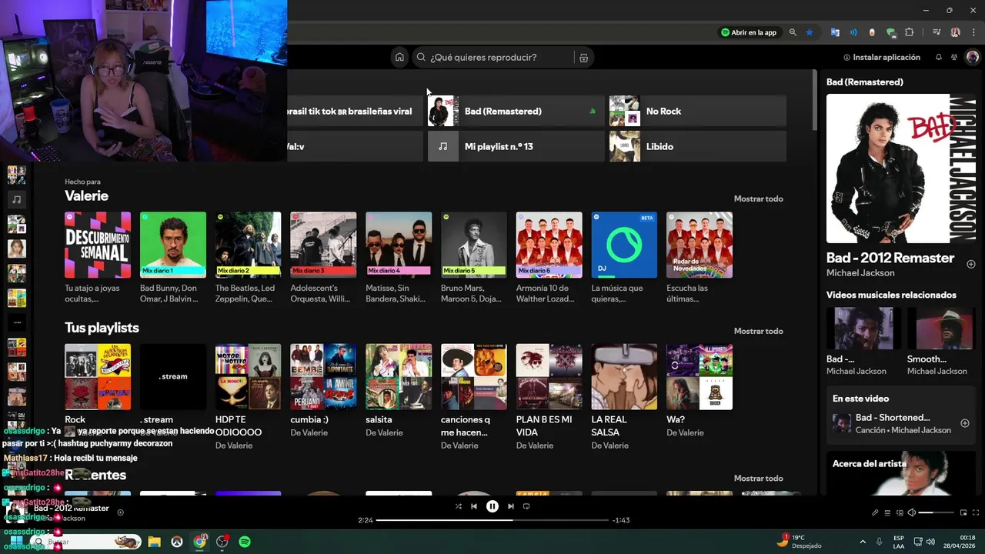Open Spotify user profile menu

pyautogui.click(x=973, y=57)
